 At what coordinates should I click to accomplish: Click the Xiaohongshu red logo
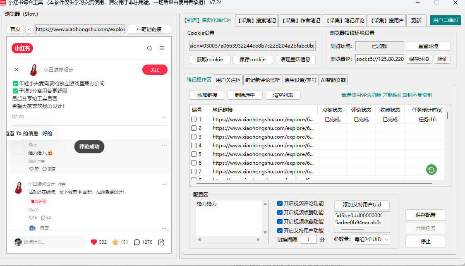click(22, 48)
